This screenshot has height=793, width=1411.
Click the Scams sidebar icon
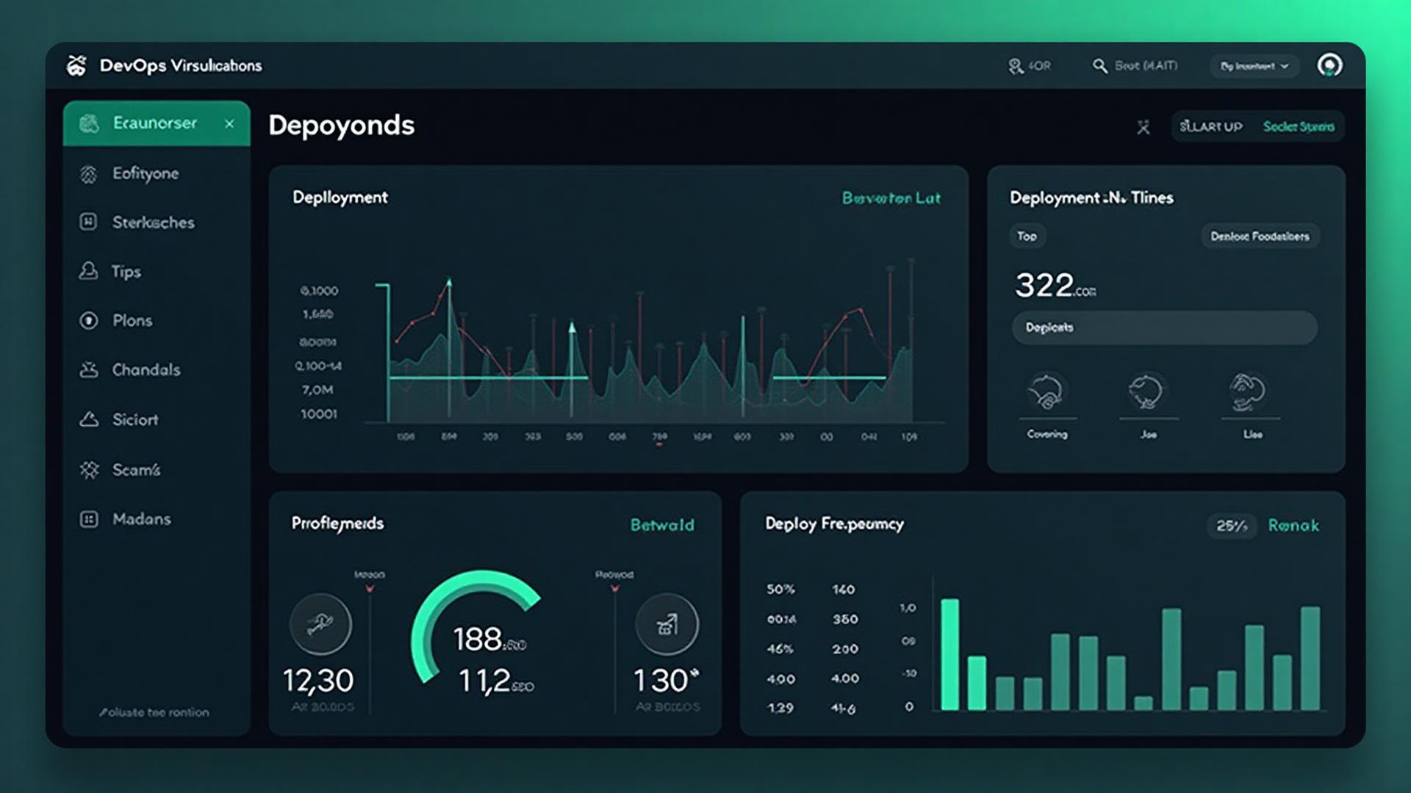click(89, 470)
